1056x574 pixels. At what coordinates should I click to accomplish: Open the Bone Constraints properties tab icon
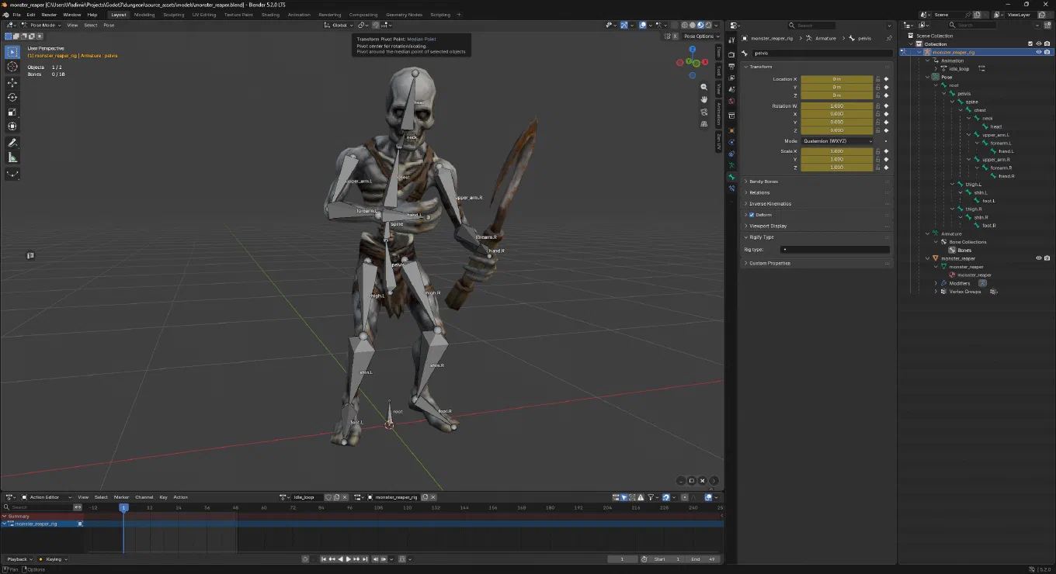click(731, 188)
